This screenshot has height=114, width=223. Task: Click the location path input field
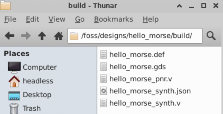coord(139,36)
